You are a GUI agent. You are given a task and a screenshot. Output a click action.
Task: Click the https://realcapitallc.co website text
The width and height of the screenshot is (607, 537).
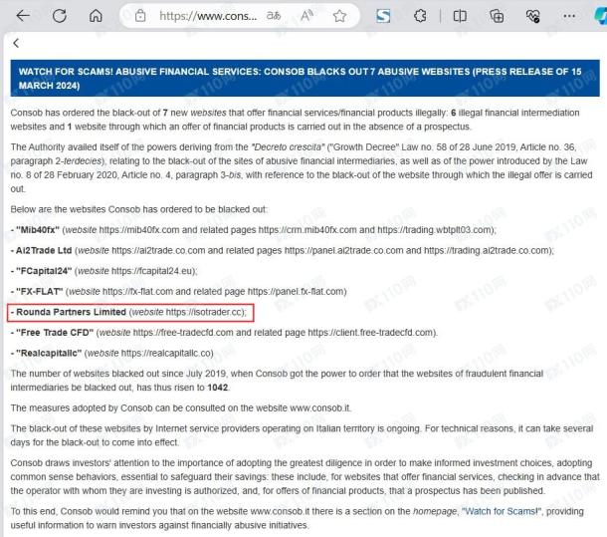(x=167, y=354)
